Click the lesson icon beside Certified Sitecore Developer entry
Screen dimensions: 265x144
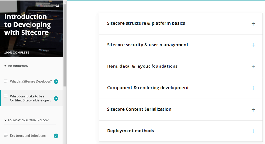click(6, 96)
